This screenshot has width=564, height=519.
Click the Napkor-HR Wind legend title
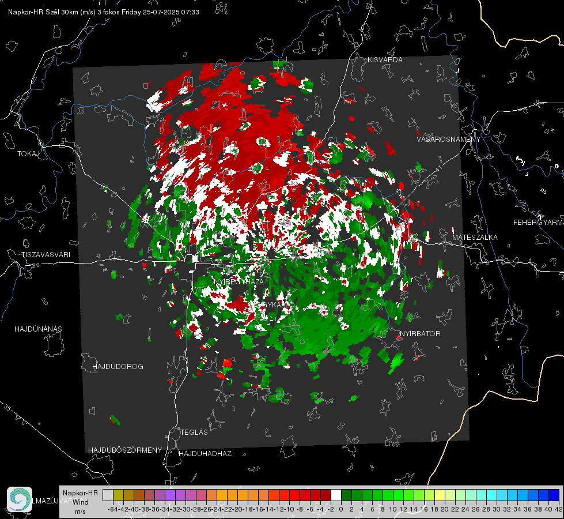(x=80, y=502)
